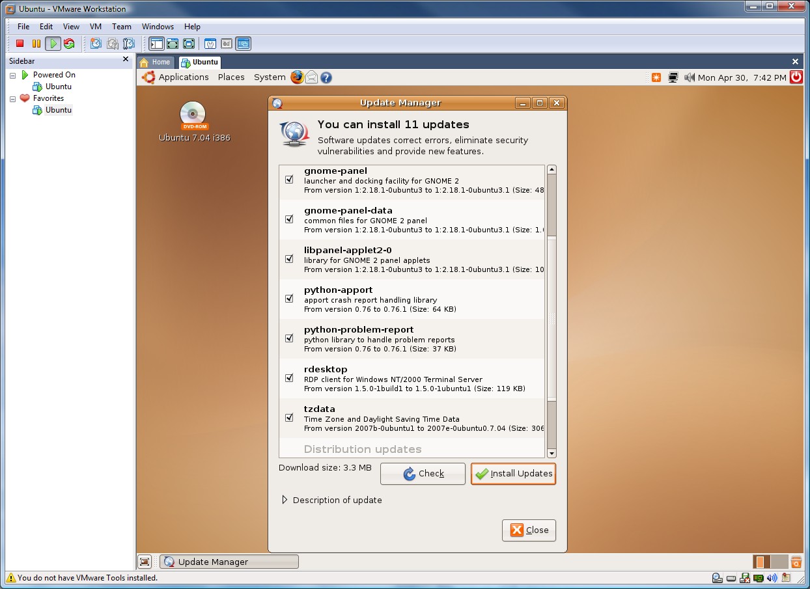Click the Install Updates button
The image size is (810, 589).
[513, 474]
